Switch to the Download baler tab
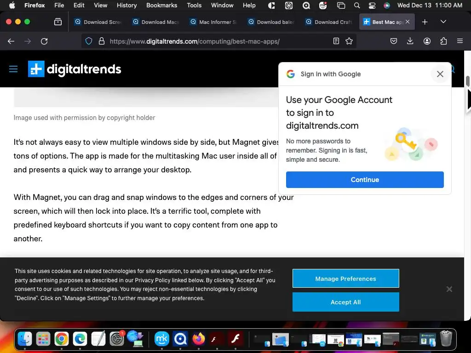This screenshot has height=353, width=471. coord(271,22)
